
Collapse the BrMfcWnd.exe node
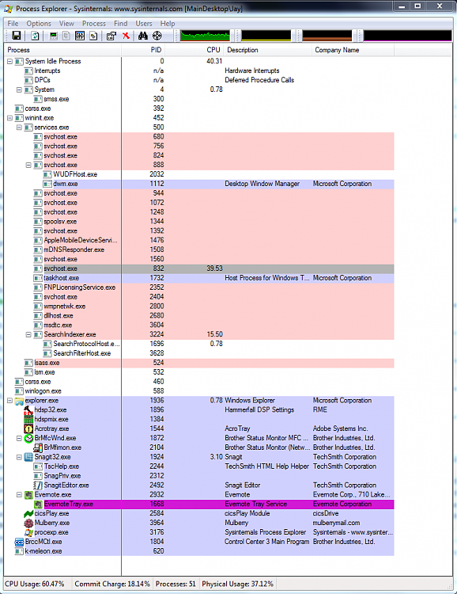pyautogui.click(x=19, y=438)
